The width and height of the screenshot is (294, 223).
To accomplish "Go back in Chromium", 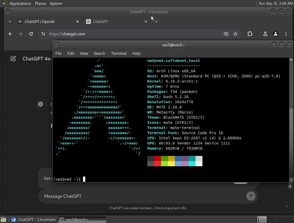I will (10, 34).
